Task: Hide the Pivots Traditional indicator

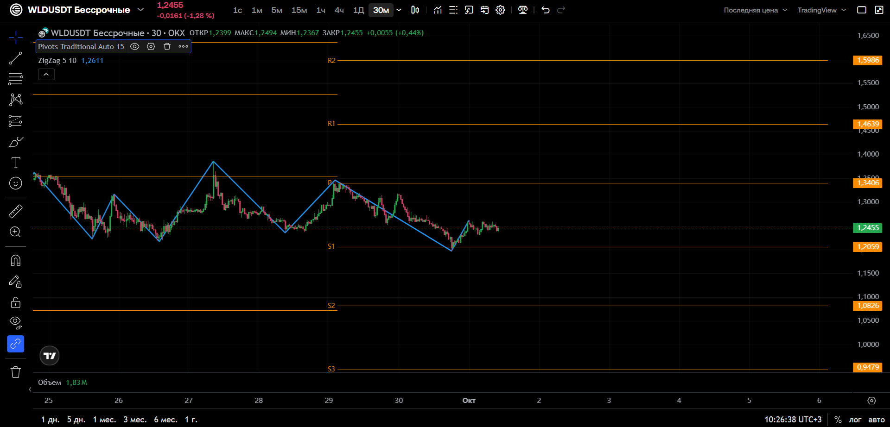Action: coord(135,46)
